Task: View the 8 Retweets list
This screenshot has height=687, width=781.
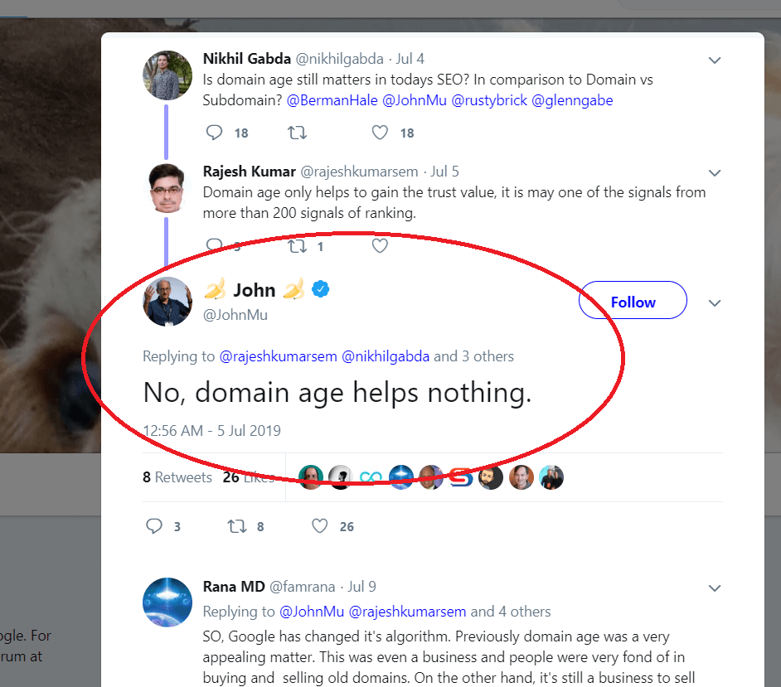Action: tap(177, 477)
